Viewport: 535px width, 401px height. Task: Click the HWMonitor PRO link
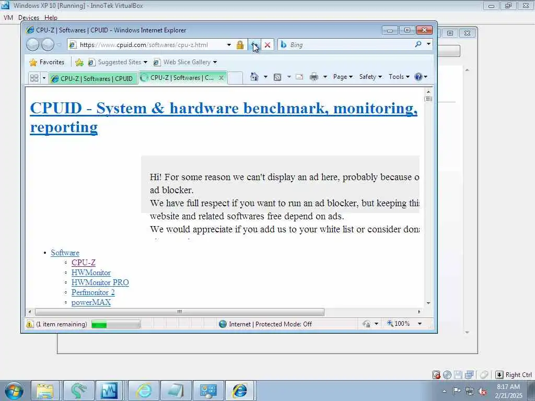(100, 282)
